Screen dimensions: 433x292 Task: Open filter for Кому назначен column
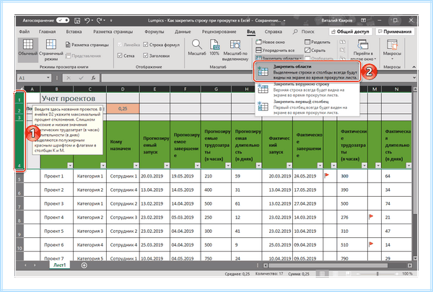click(x=136, y=165)
